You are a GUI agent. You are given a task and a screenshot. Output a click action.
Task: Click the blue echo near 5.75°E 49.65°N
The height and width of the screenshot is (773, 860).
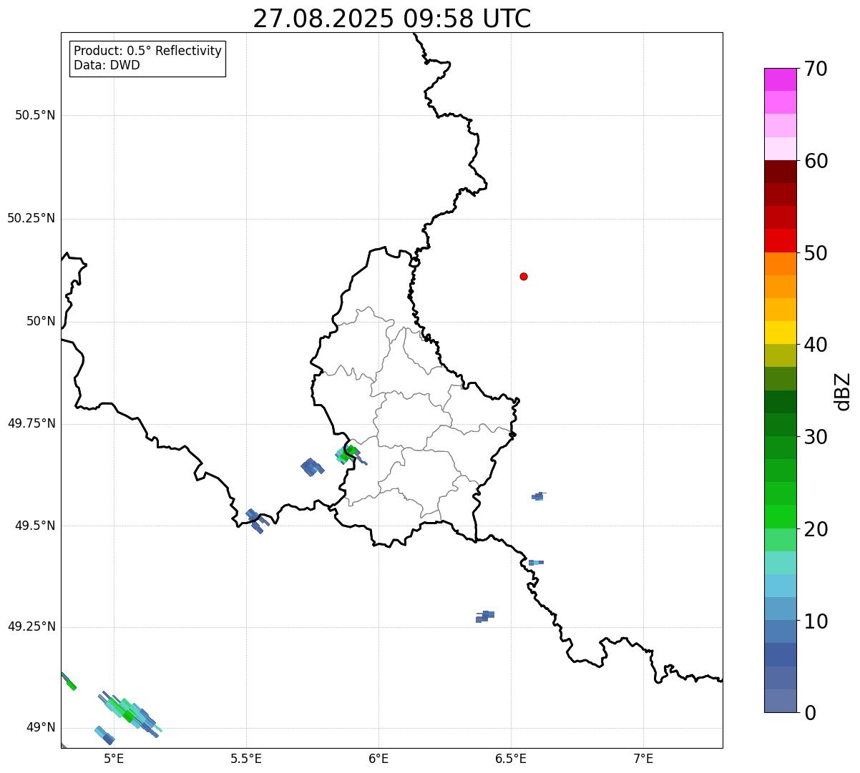312,467
